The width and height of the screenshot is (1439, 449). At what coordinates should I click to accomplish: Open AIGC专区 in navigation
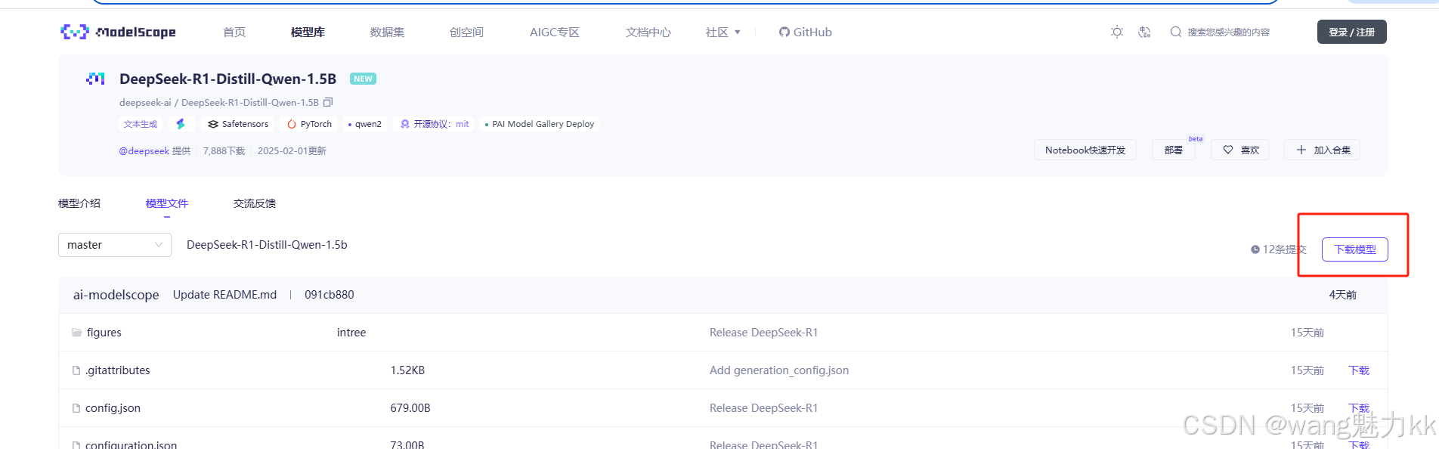(555, 32)
